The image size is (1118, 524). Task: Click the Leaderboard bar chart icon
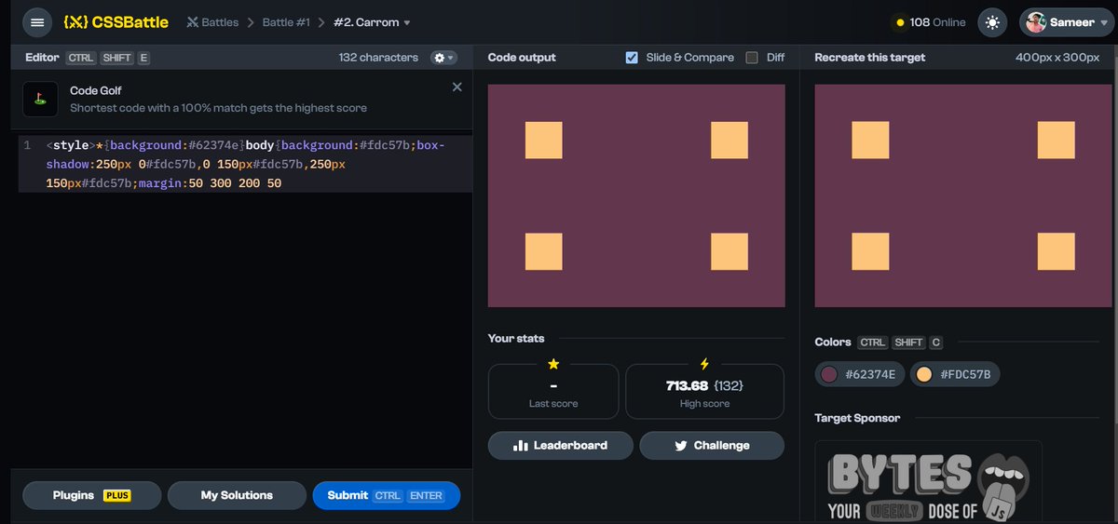(521, 446)
